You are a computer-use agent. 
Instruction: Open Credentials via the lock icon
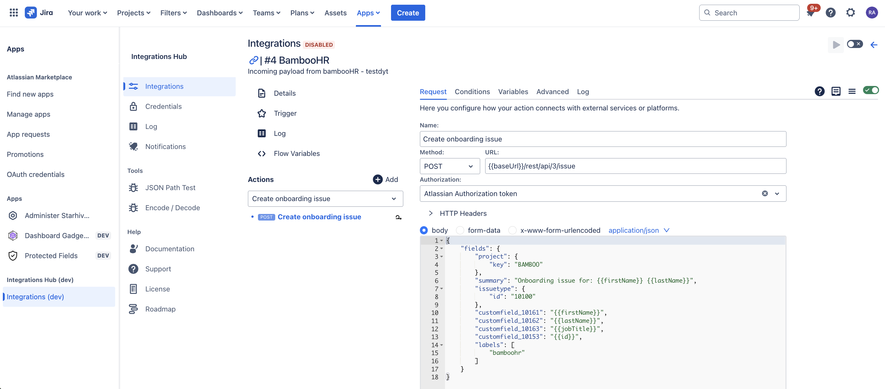(x=134, y=106)
